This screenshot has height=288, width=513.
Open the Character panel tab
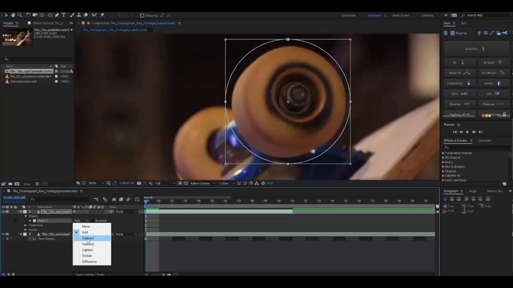pyautogui.click(x=485, y=141)
